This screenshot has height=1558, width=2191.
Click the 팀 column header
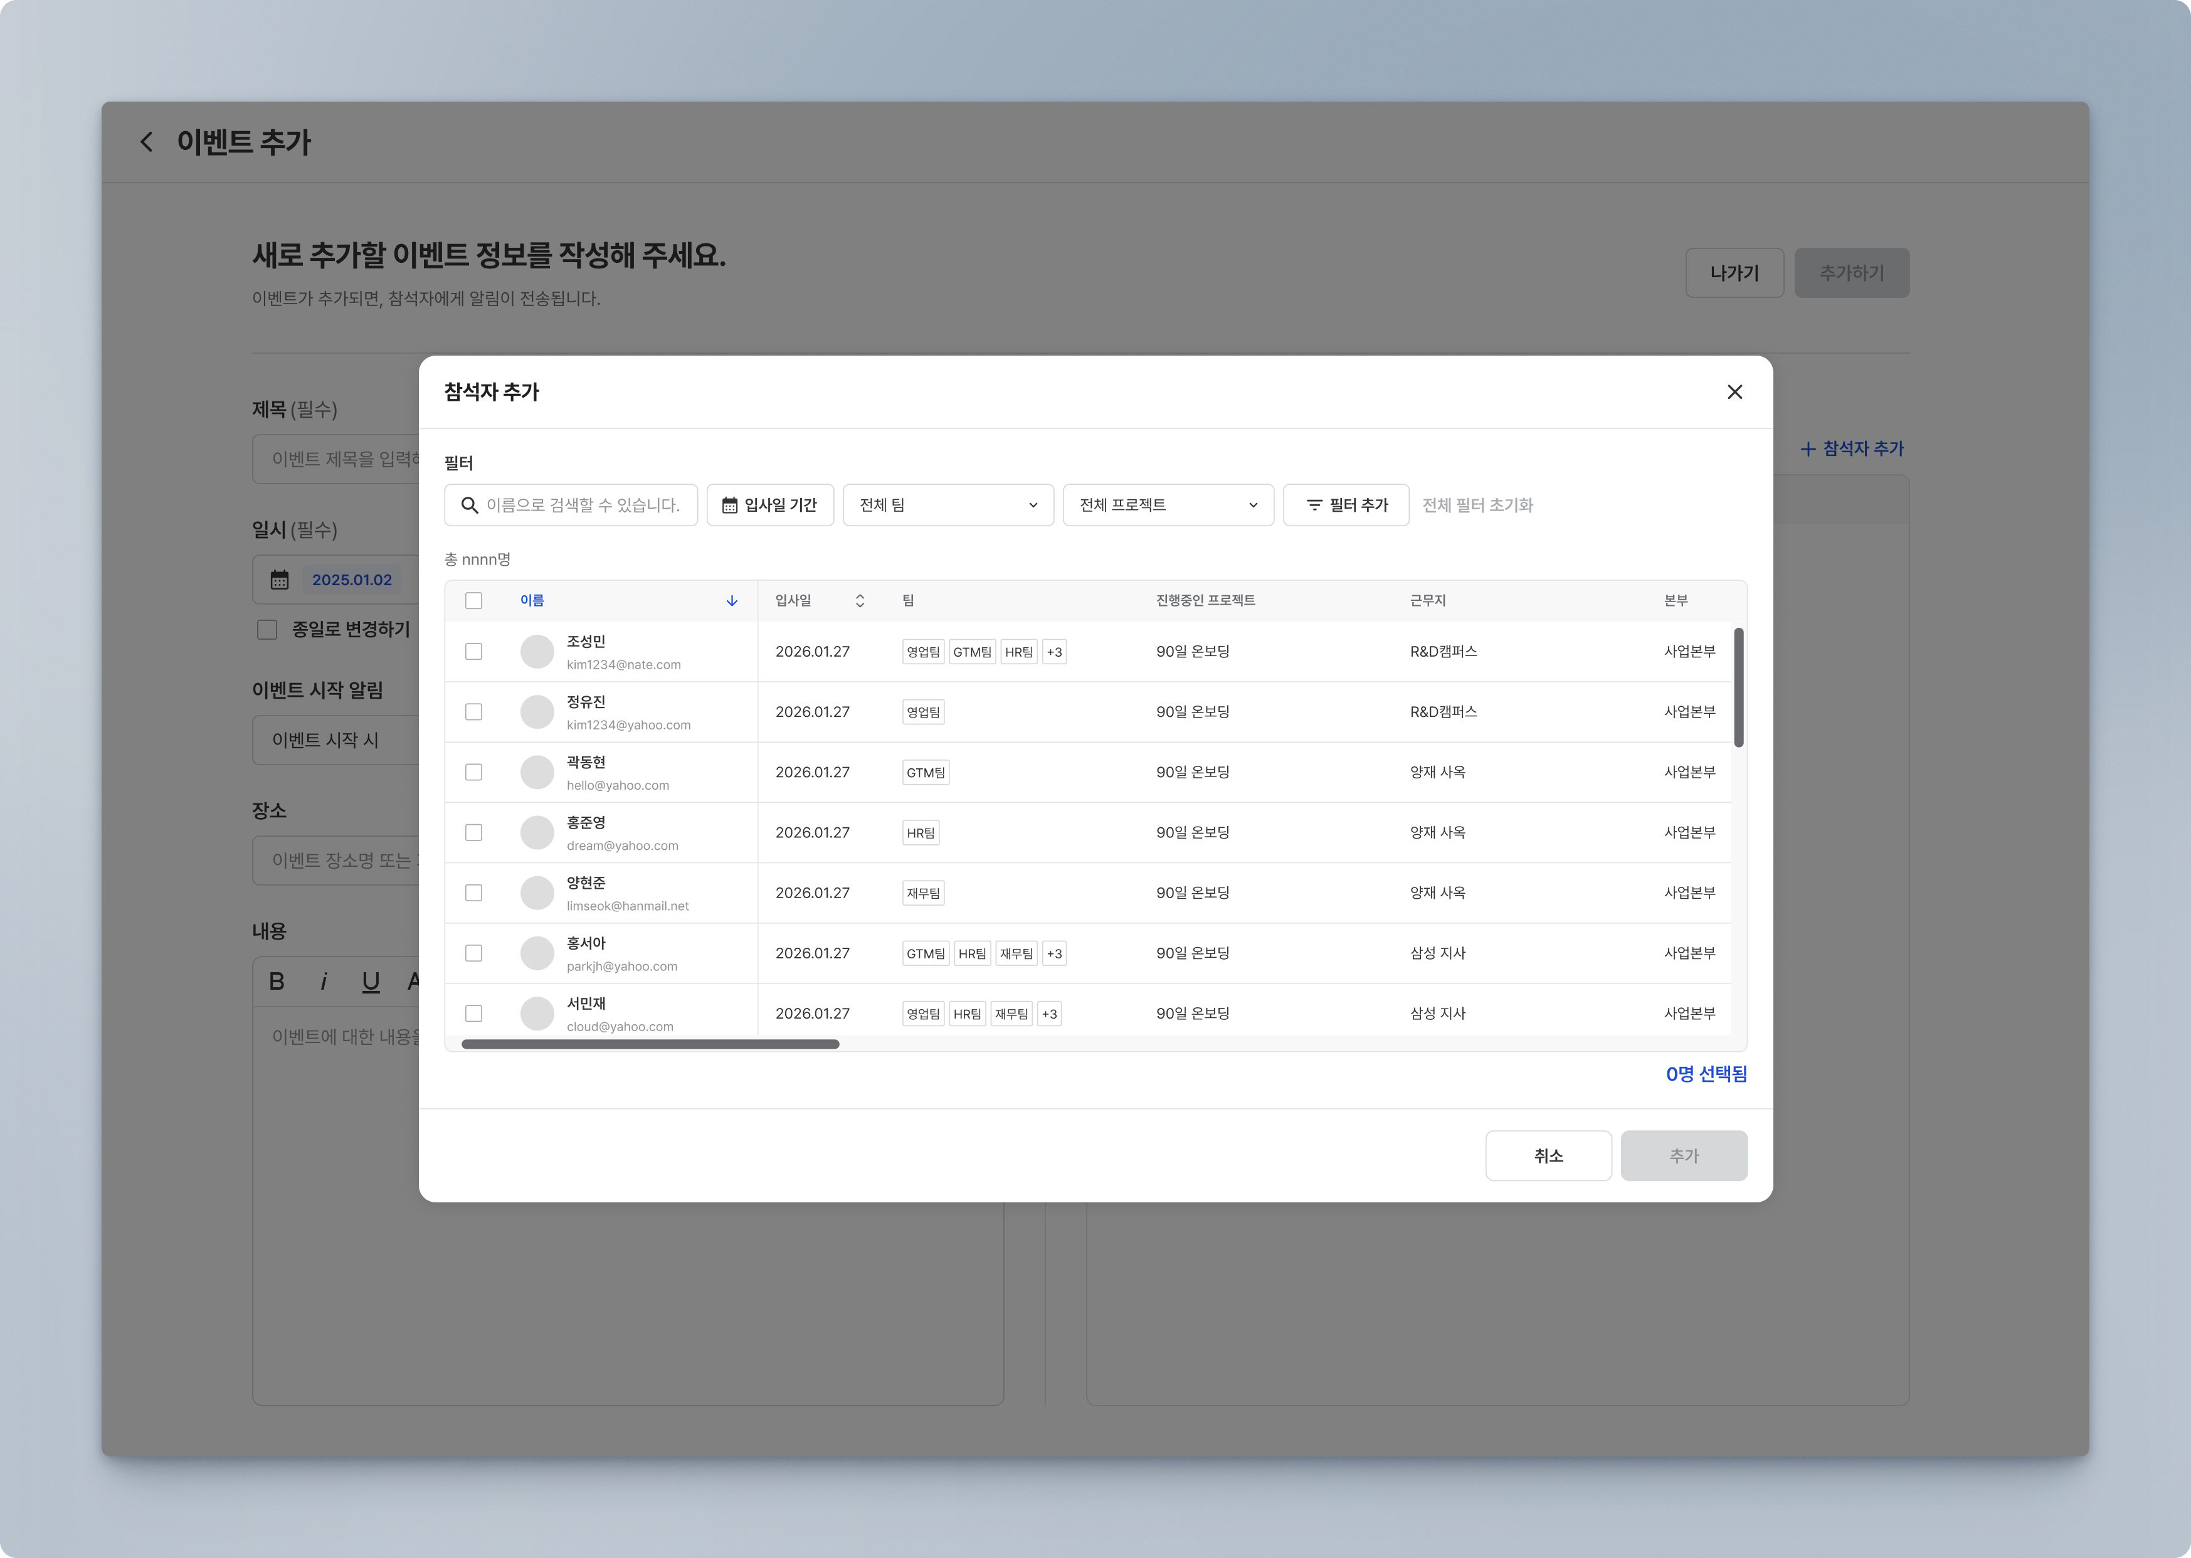[907, 601]
